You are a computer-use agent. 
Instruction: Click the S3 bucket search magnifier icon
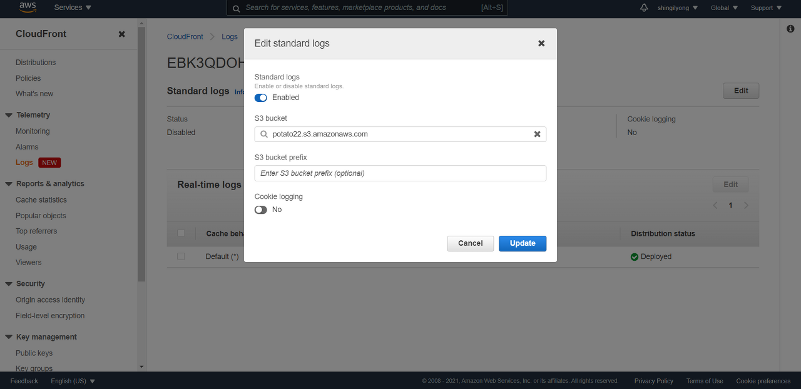(x=264, y=134)
